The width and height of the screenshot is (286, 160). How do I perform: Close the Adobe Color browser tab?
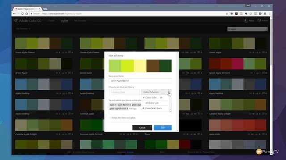40,9
